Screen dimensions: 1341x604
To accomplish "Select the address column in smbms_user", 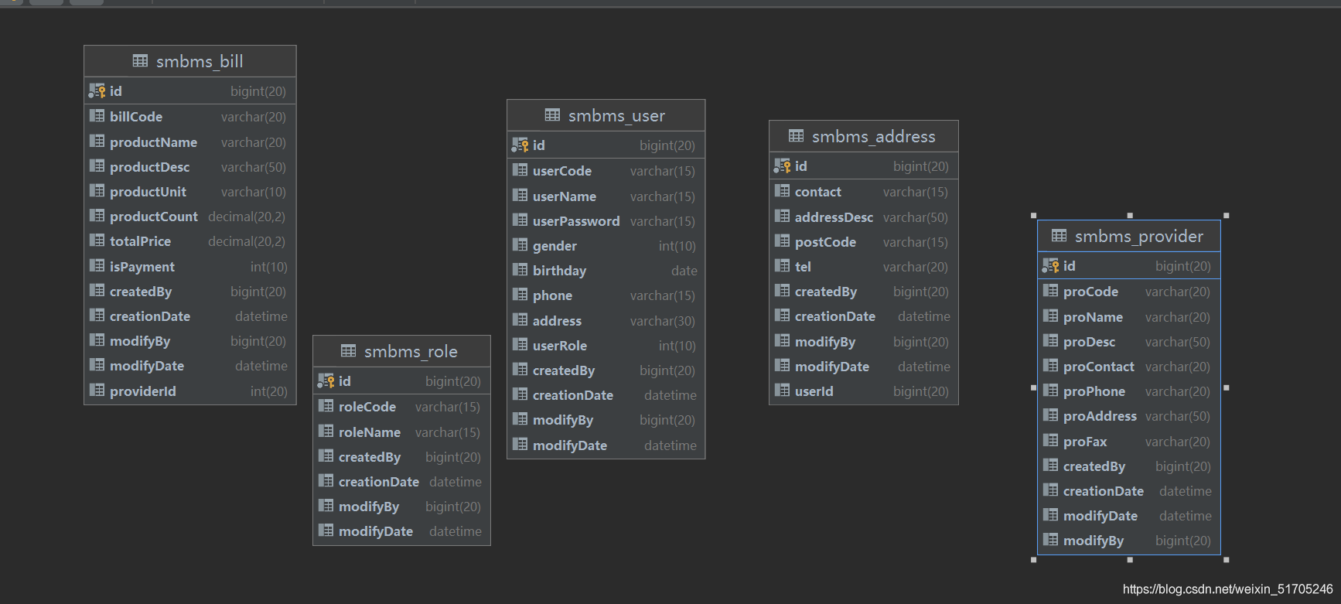I will point(606,321).
